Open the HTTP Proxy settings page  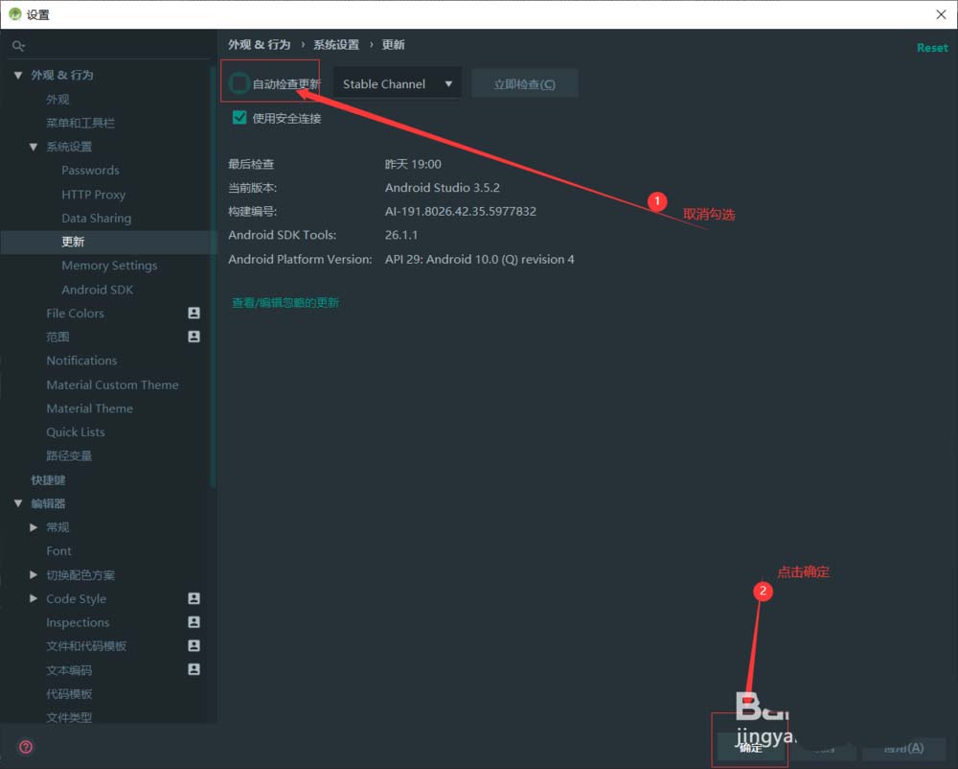pos(94,195)
